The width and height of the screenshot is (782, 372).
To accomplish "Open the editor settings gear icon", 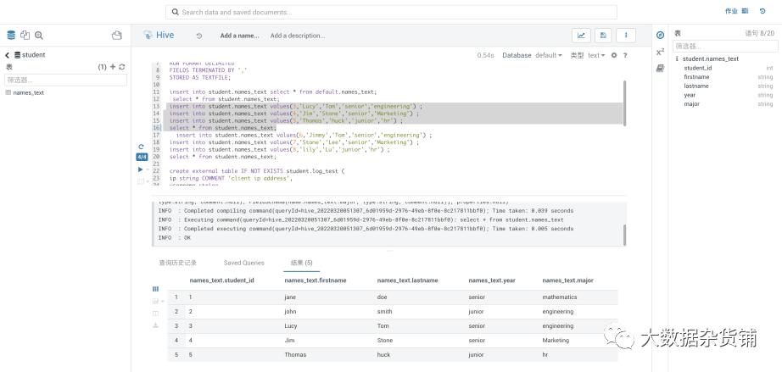I will (614, 55).
